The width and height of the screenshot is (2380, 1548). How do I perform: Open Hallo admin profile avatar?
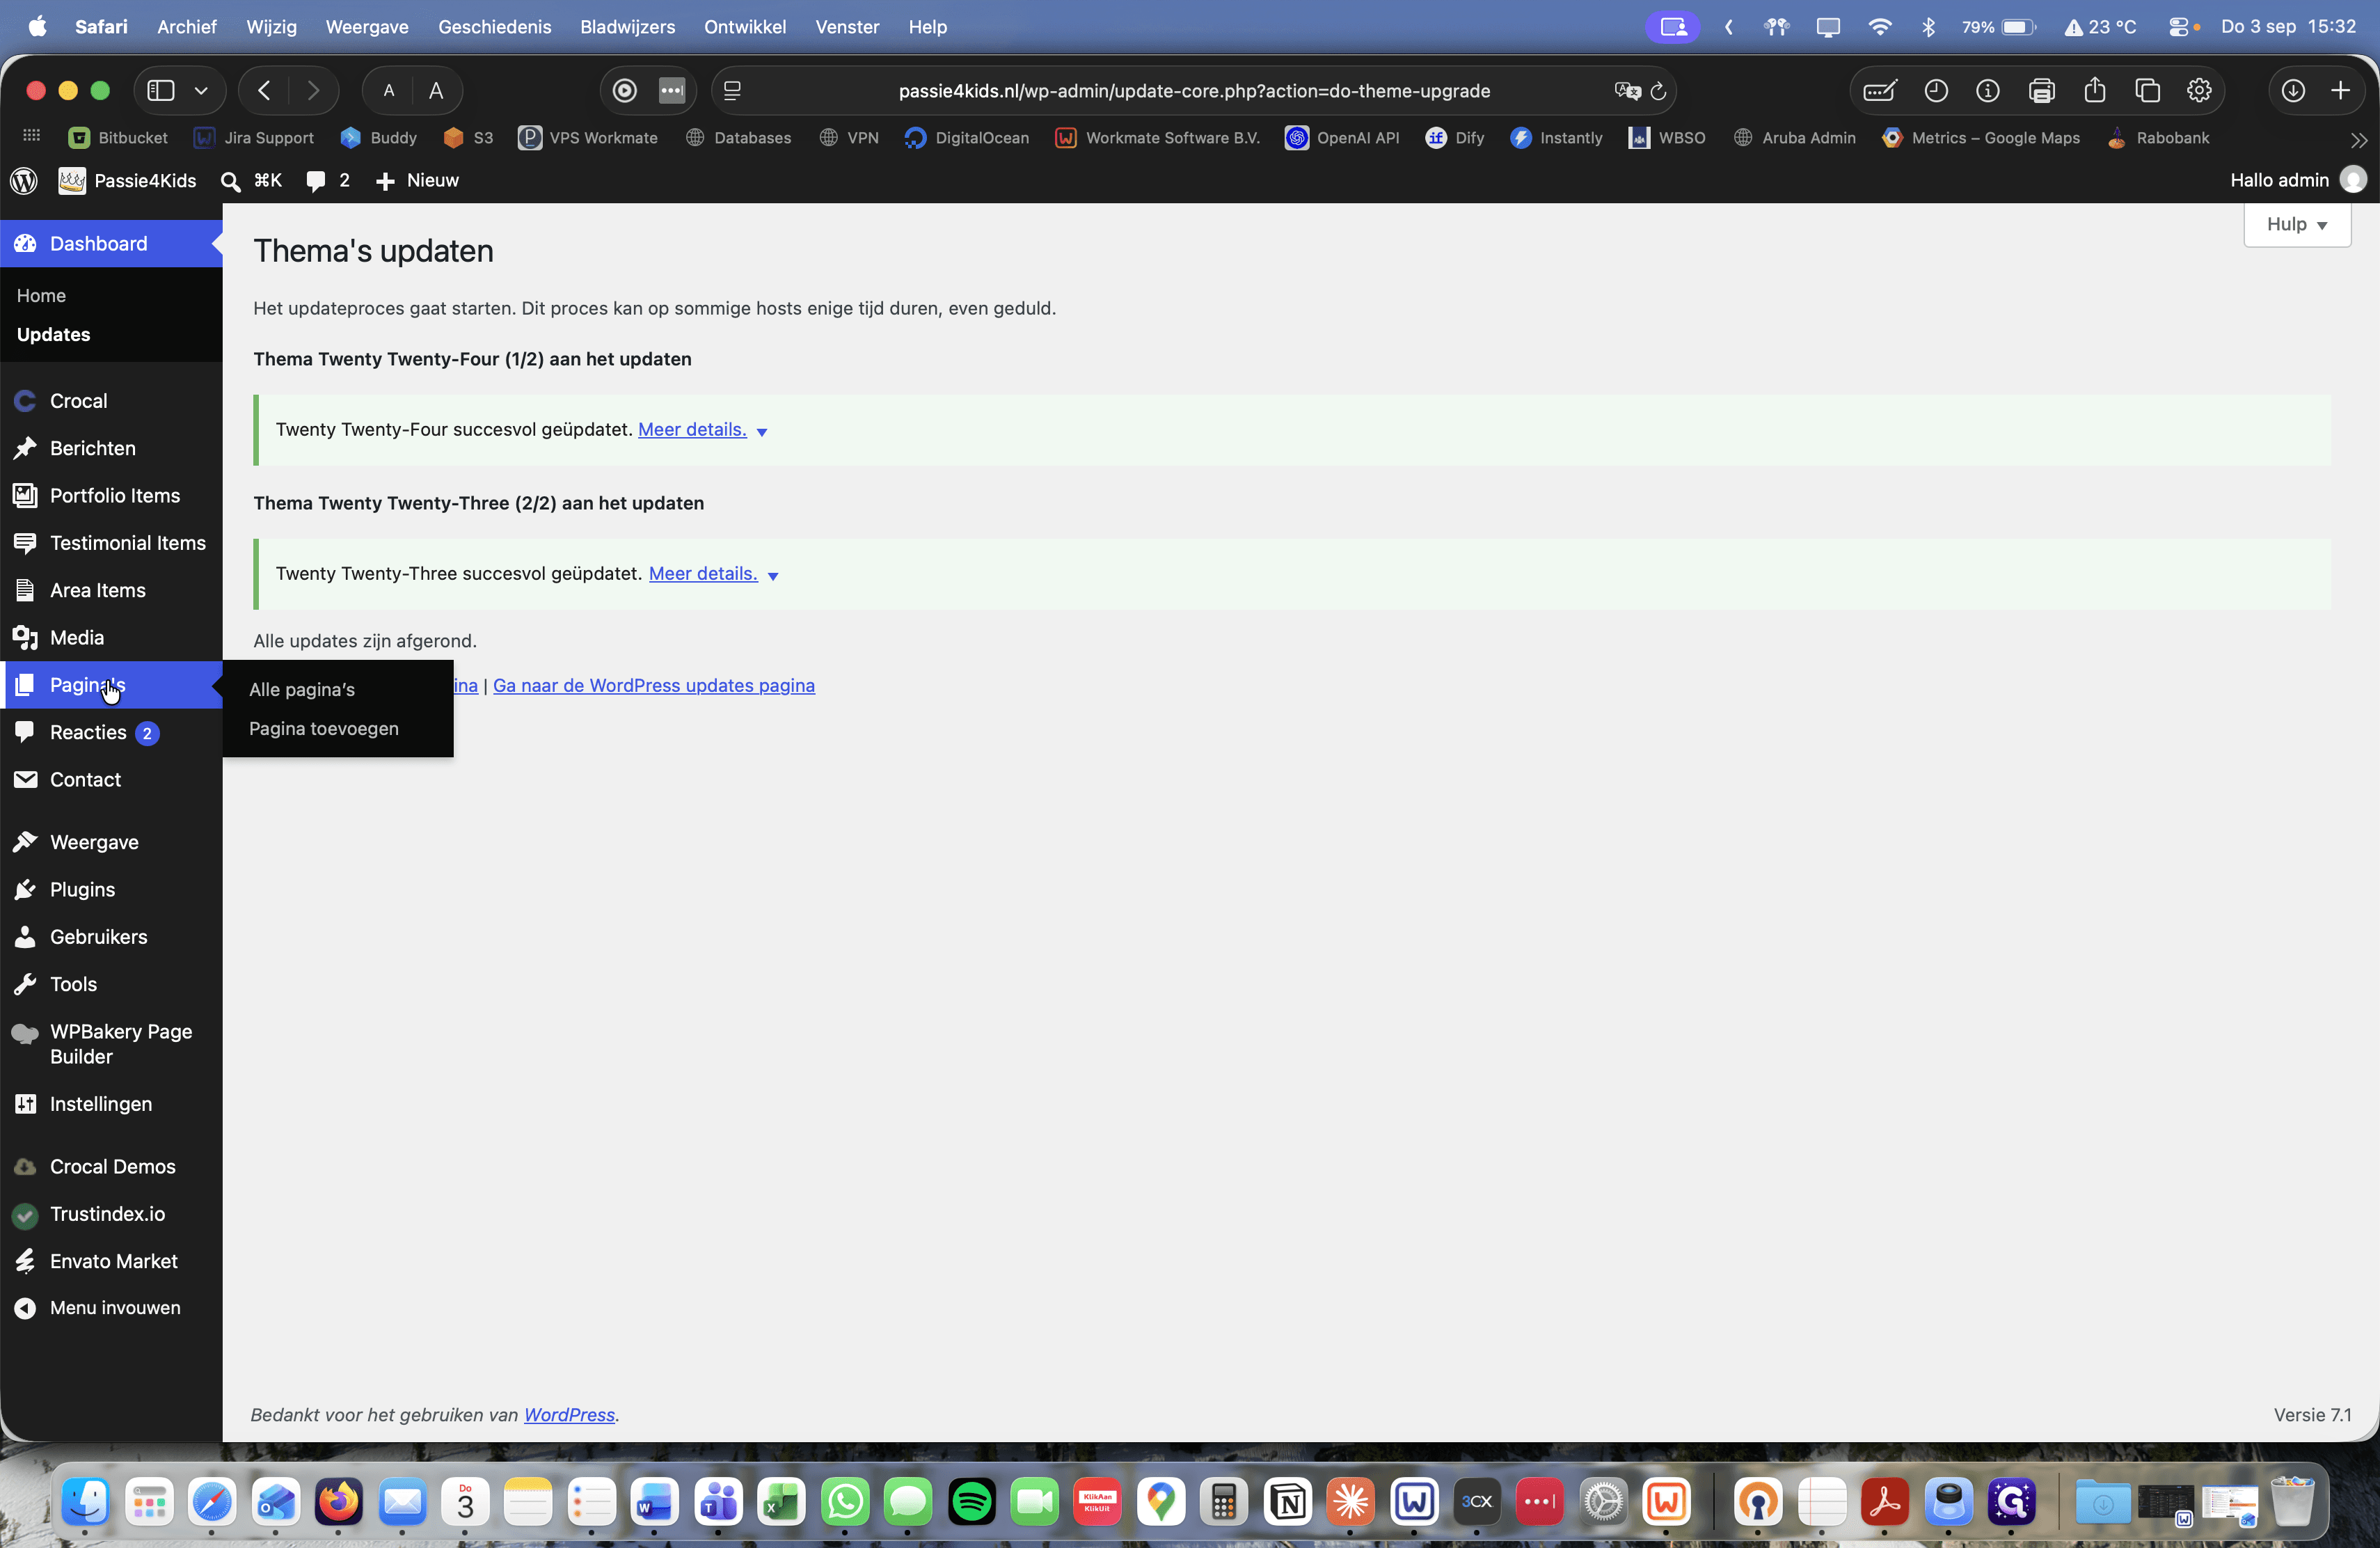coord(2354,180)
